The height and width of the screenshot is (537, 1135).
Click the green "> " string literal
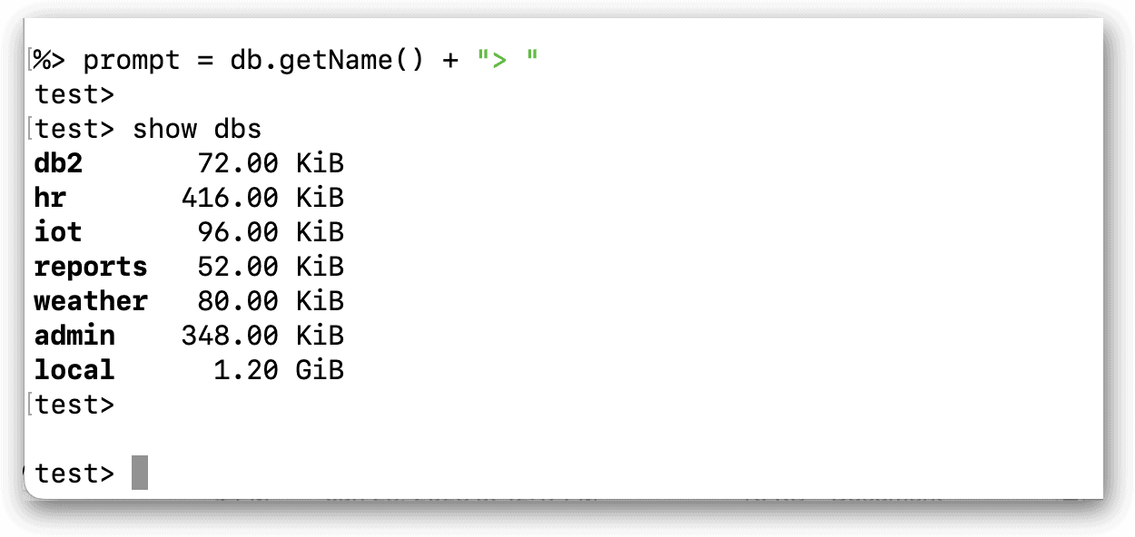508,61
